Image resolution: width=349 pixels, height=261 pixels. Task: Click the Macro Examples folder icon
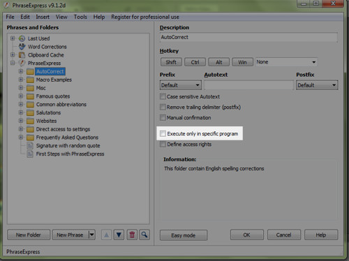(x=30, y=80)
